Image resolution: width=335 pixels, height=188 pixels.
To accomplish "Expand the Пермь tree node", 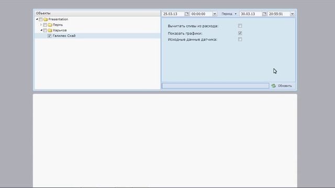I will coord(41,25).
